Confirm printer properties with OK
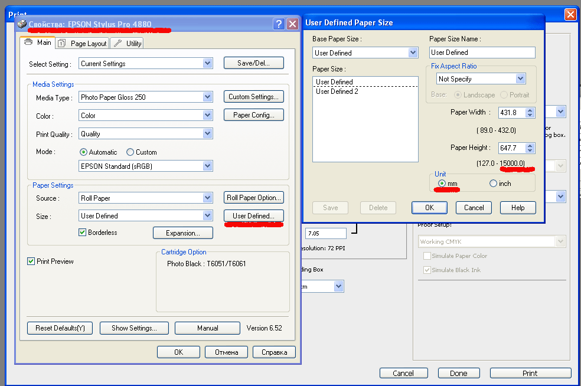 pyautogui.click(x=178, y=352)
